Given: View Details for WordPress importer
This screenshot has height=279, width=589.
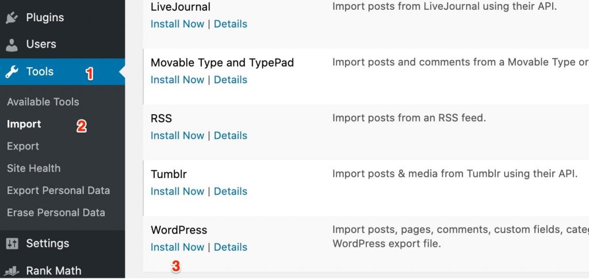Looking at the screenshot, I should [231, 247].
